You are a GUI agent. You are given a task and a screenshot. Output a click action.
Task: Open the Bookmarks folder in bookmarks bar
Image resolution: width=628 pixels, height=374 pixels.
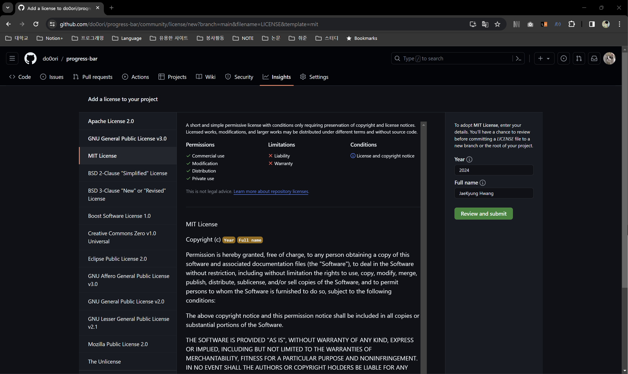click(362, 38)
